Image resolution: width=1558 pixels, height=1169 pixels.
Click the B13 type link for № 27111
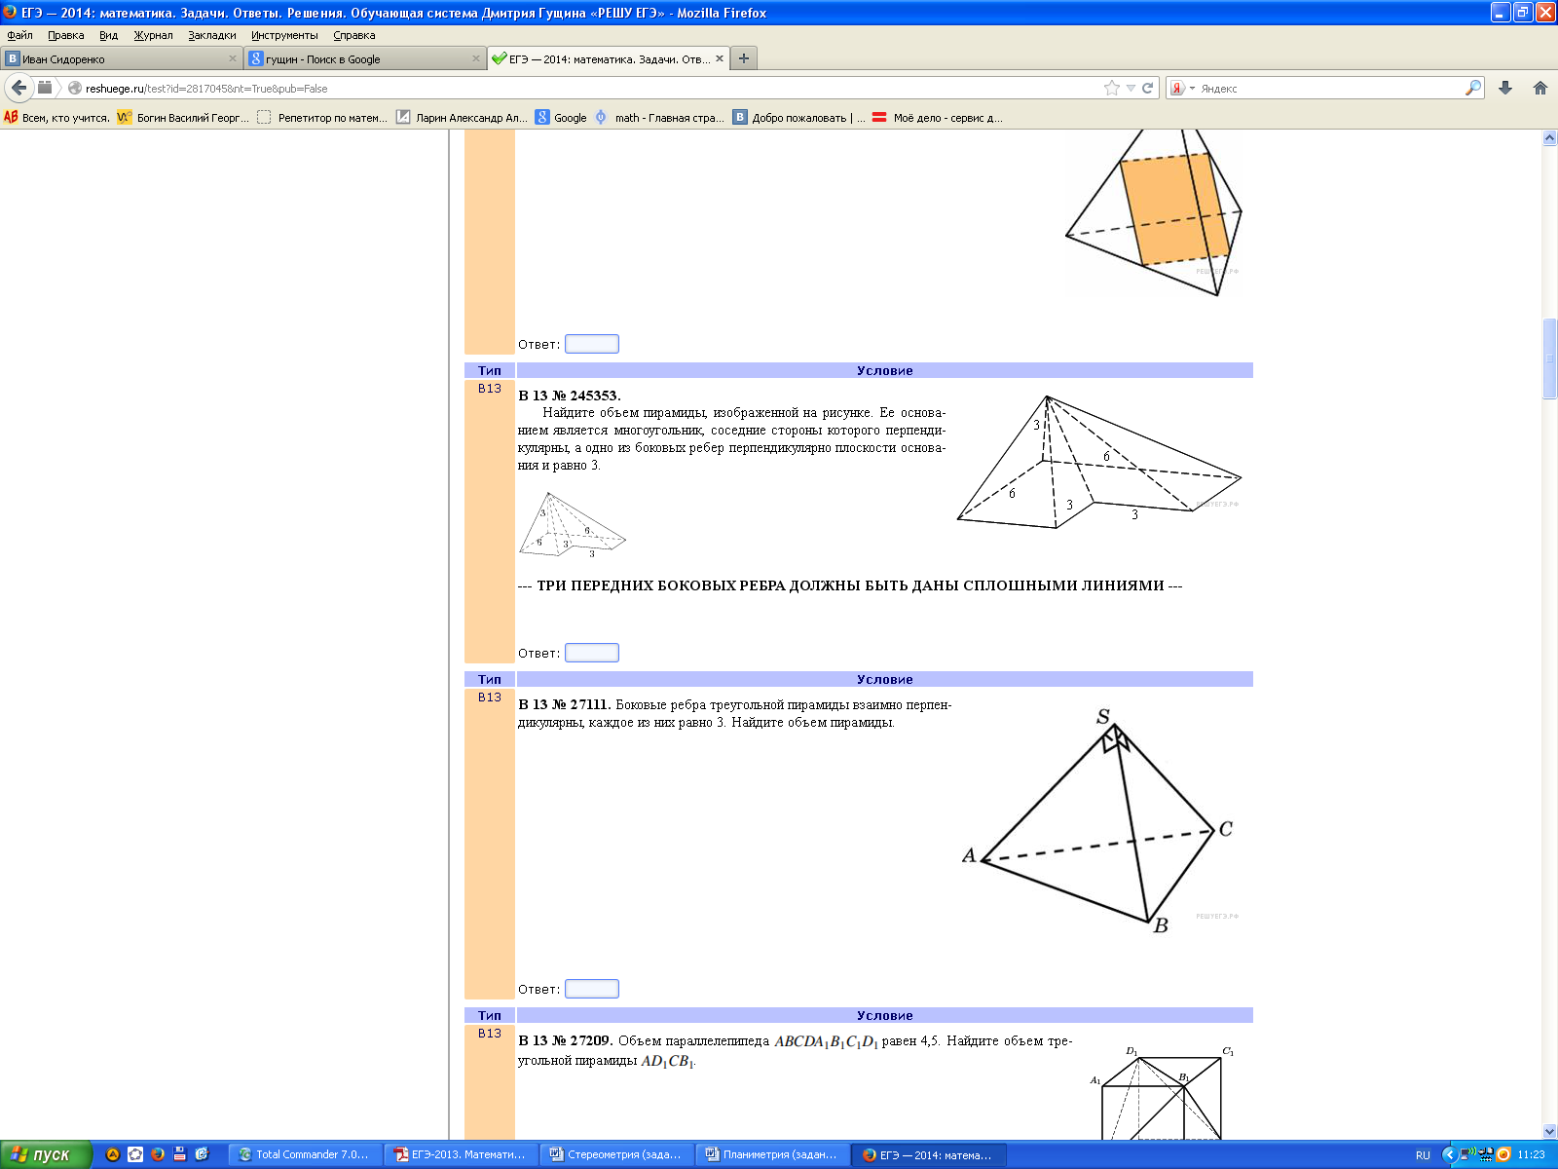(490, 697)
